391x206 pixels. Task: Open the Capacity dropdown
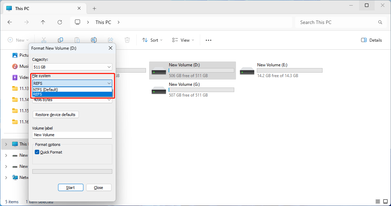72,67
